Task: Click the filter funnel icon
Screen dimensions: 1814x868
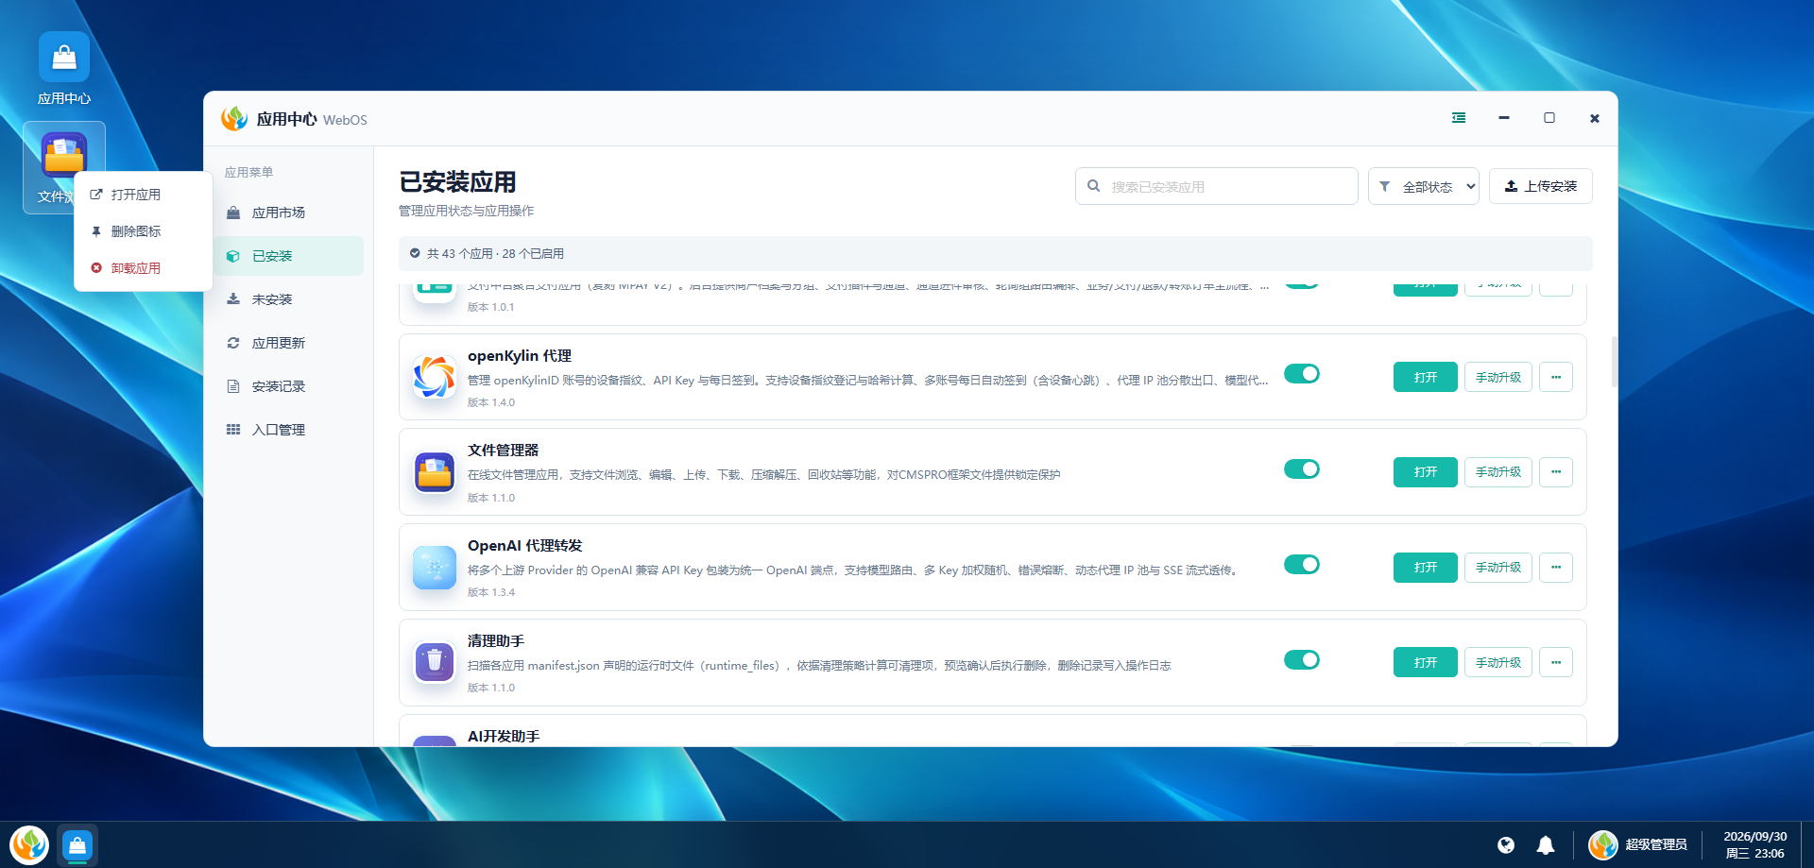Action: click(1384, 186)
